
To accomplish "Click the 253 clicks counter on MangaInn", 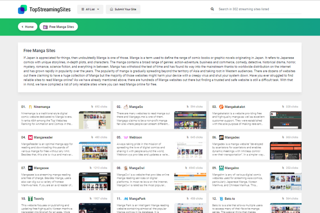I will pyautogui.click(x=290, y=168).
